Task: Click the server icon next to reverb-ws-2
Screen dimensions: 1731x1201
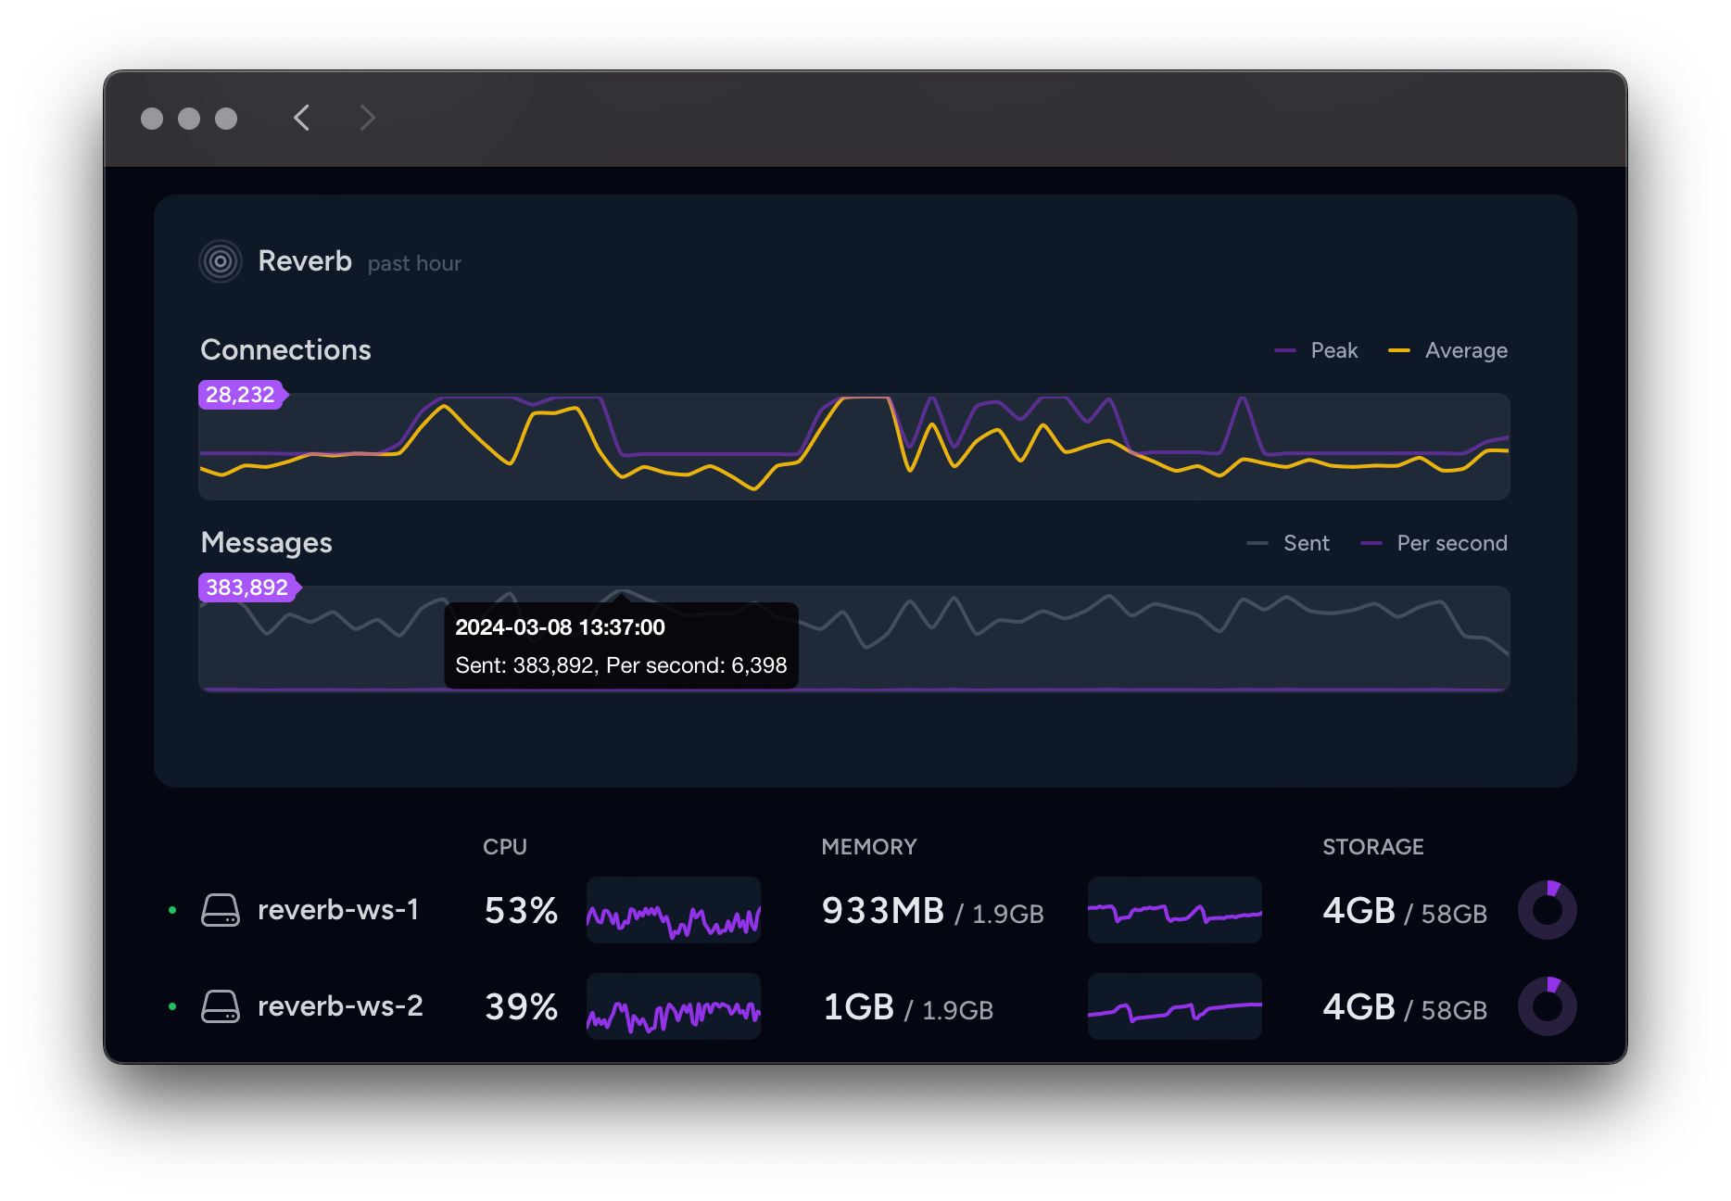Action: click(221, 1006)
